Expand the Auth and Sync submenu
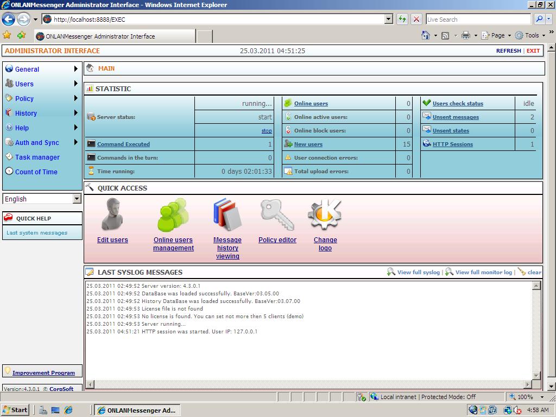The width and height of the screenshot is (556, 417). [x=76, y=142]
